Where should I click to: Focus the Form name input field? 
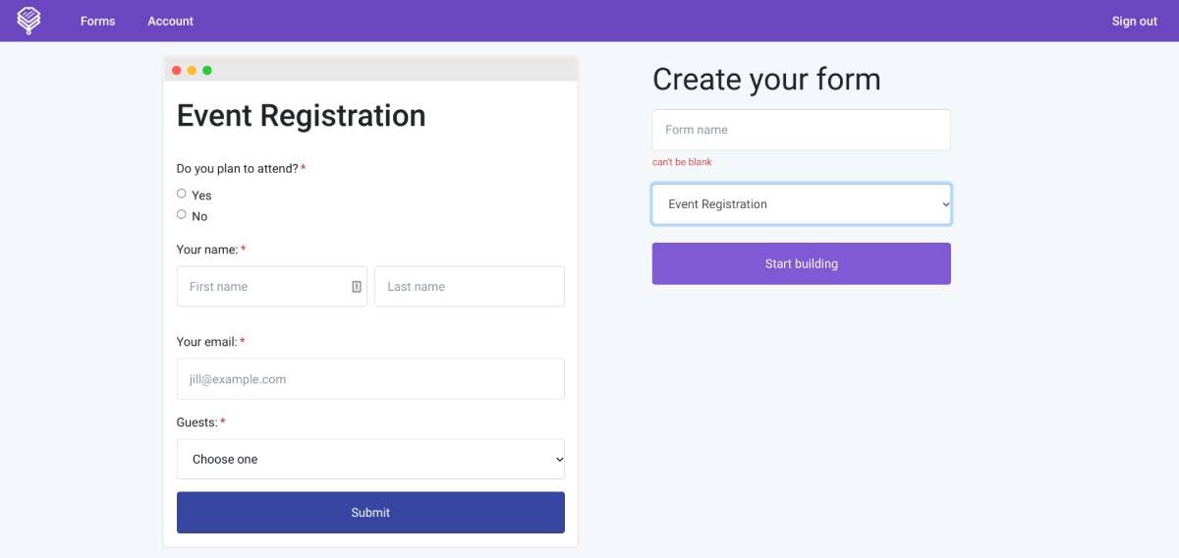[x=801, y=130]
